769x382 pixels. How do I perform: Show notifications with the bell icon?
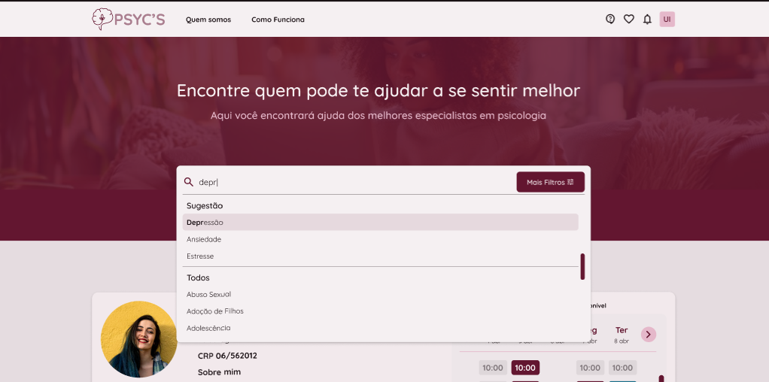tap(647, 20)
